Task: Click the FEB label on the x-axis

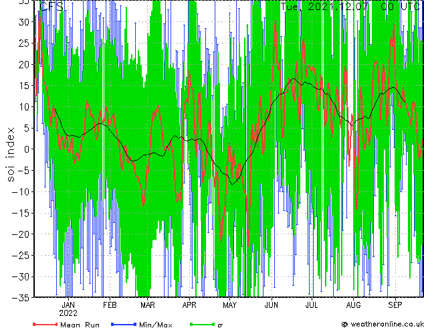Action: coord(110,305)
